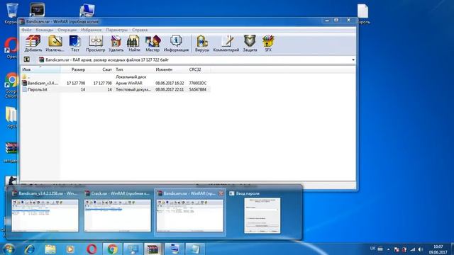Open File Explorer from the taskbar

[x=50, y=249]
